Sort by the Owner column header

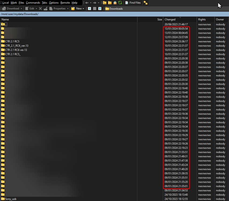tap(221, 19)
